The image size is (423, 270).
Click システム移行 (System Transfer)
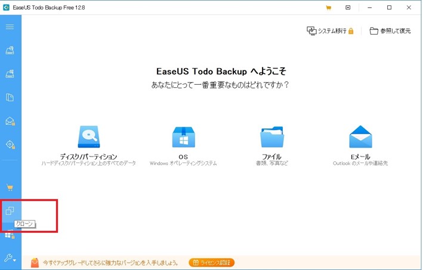[330, 31]
